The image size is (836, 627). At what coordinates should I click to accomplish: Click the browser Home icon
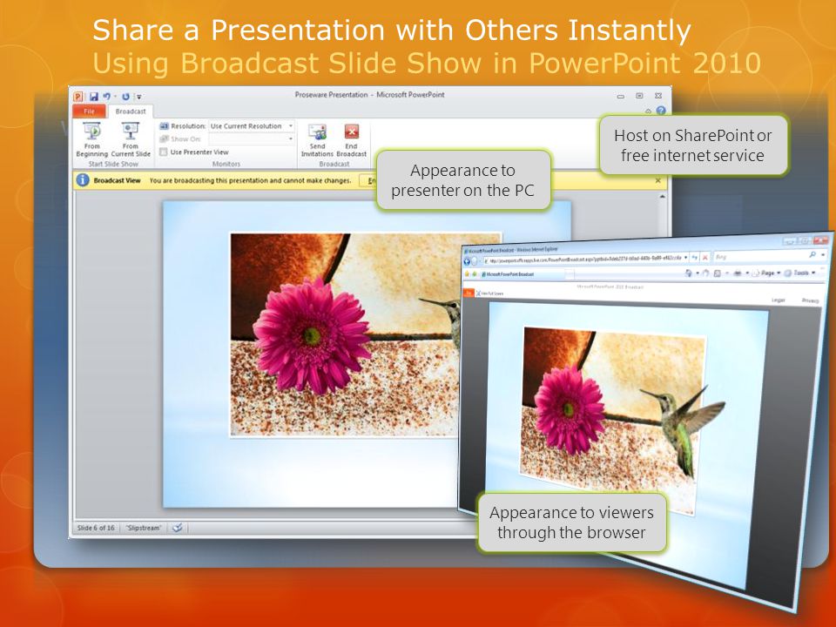(x=688, y=273)
